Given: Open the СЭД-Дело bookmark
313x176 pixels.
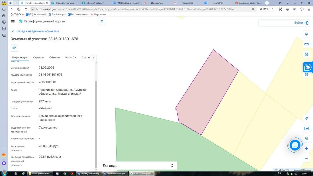Looking at the screenshot, I should (x=17, y=14).
